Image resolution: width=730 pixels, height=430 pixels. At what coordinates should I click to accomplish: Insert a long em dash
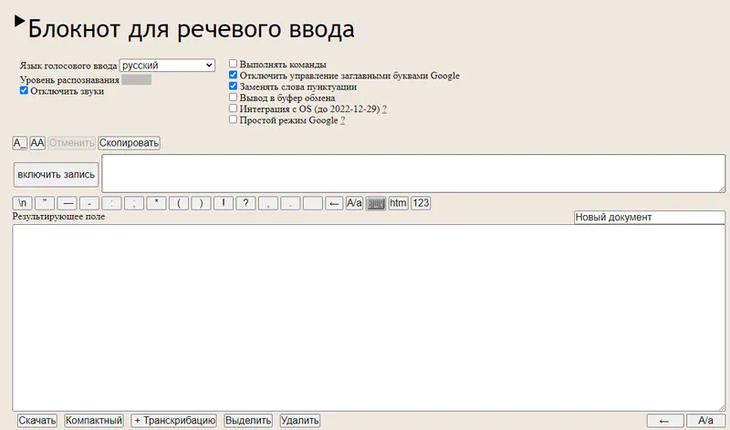[x=67, y=203]
